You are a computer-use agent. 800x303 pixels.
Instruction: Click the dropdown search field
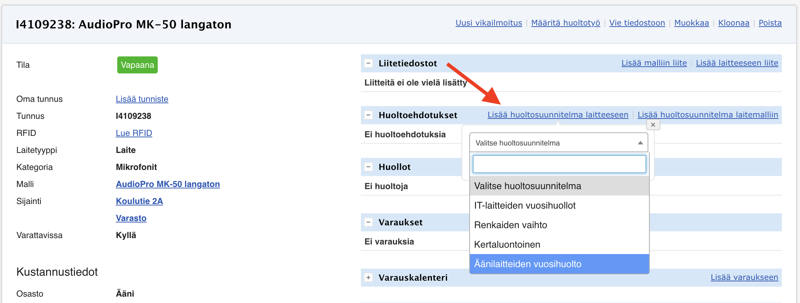click(559, 164)
